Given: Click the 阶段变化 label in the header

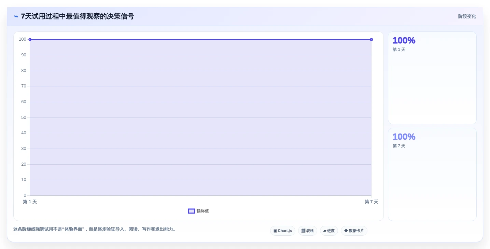Looking at the screenshot, I should pos(467,16).
